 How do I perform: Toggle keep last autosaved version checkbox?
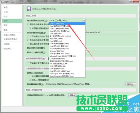pos(30,28)
